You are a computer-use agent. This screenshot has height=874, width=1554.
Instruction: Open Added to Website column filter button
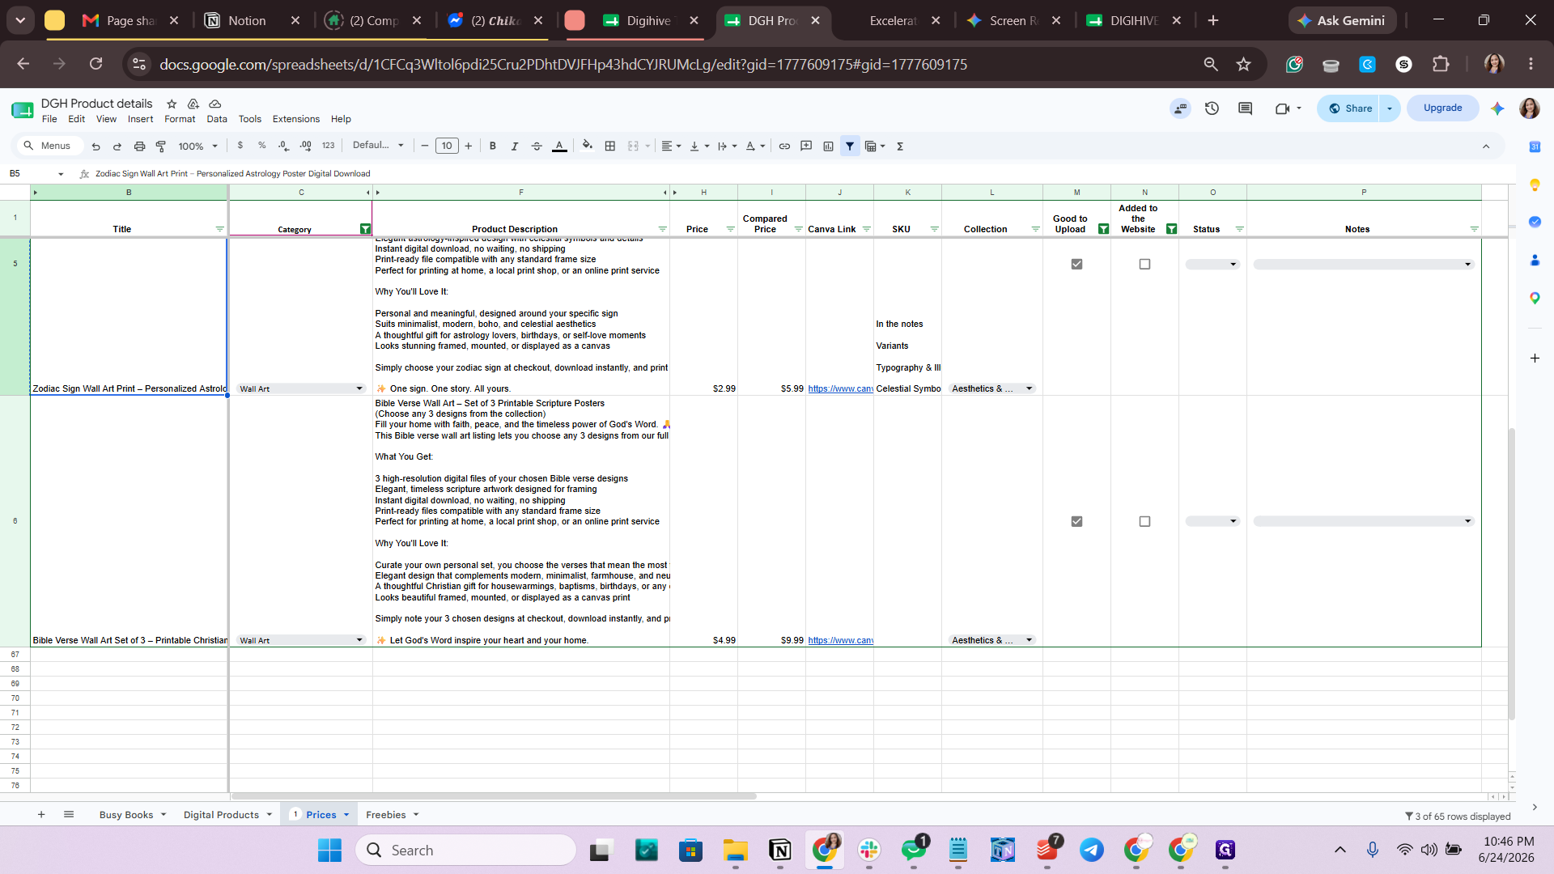click(1171, 229)
